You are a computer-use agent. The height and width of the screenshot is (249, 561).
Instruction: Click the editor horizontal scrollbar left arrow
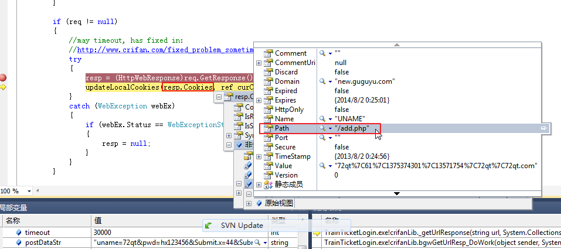pyautogui.click(x=38, y=192)
